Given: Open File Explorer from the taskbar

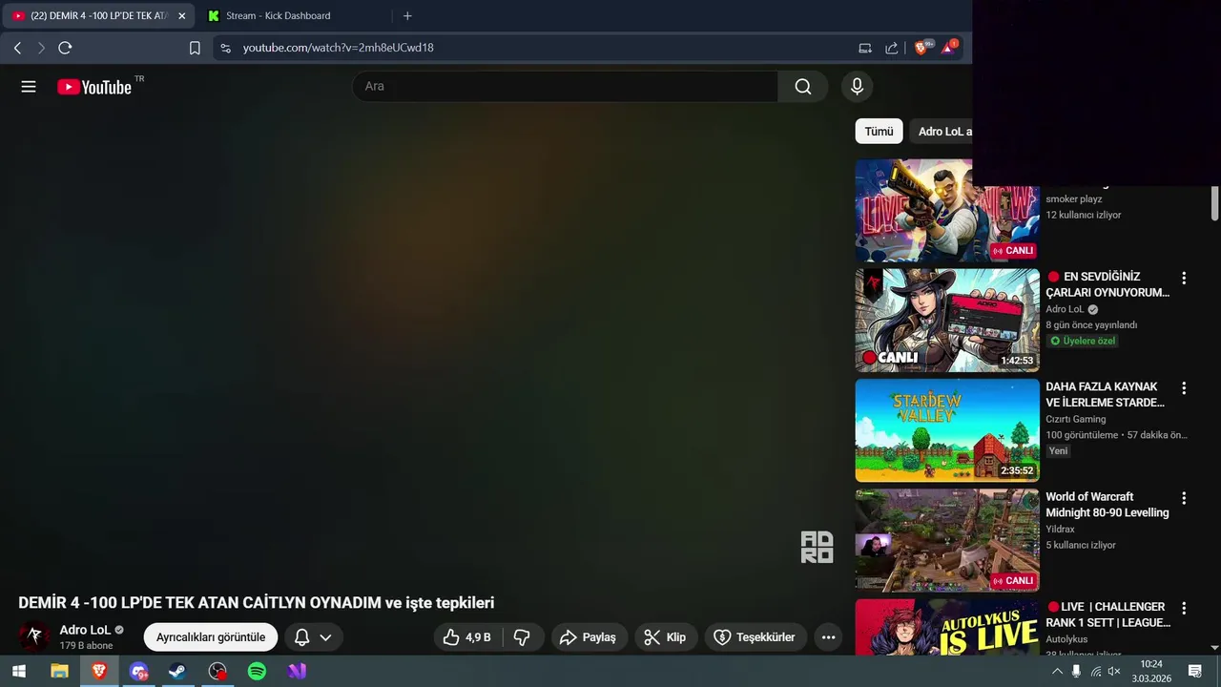Looking at the screenshot, I should 59,671.
